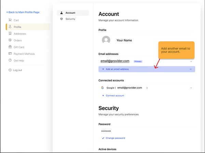This screenshot has height=153, width=205.
Task: Click the plus icon beside Add an email address
Action: (x=103, y=69)
